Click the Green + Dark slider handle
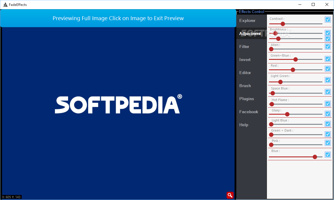The width and height of the screenshot is (334, 200). click(271, 135)
